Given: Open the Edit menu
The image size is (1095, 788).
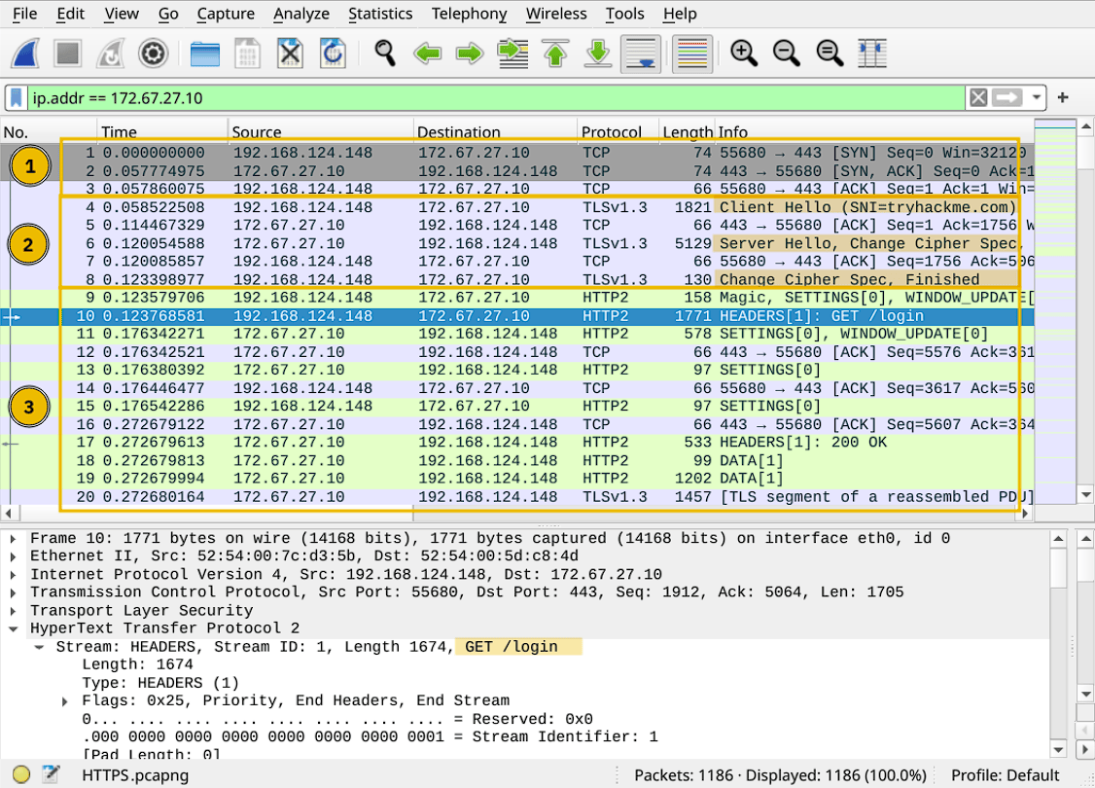Looking at the screenshot, I should (71, 14).
